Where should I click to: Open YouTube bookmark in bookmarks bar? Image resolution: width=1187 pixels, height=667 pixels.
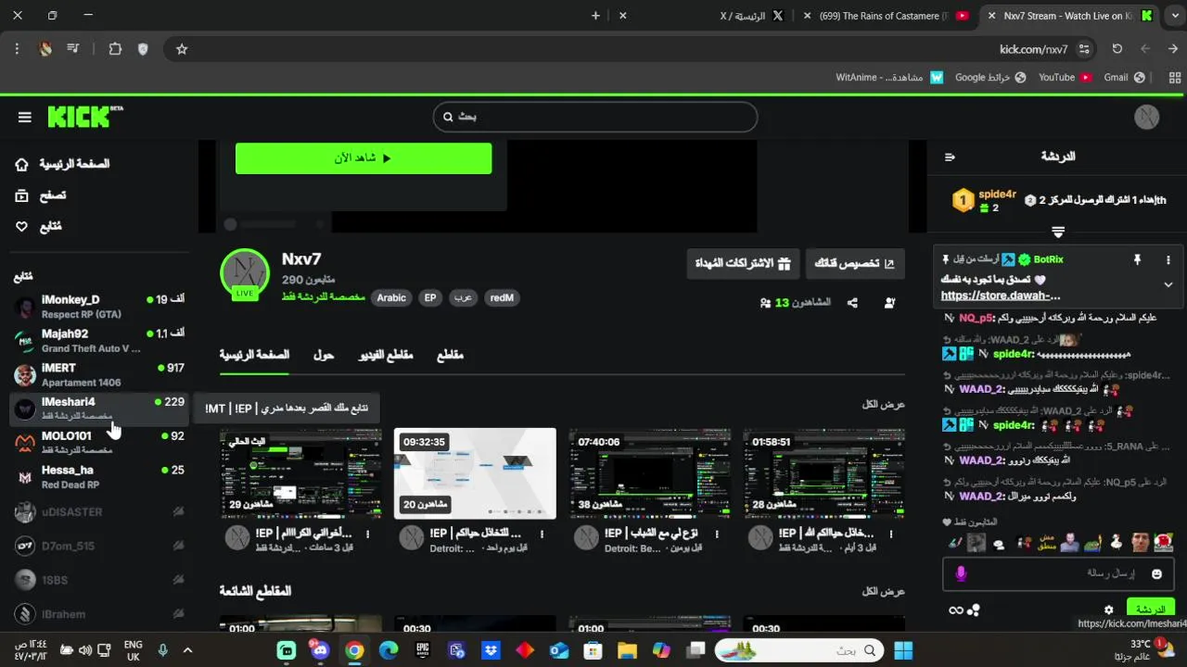coord(1065,78)
